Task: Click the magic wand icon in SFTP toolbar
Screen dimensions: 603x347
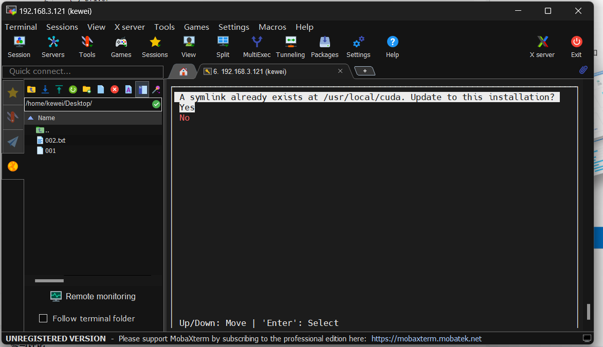Action: tap(156, 89)
